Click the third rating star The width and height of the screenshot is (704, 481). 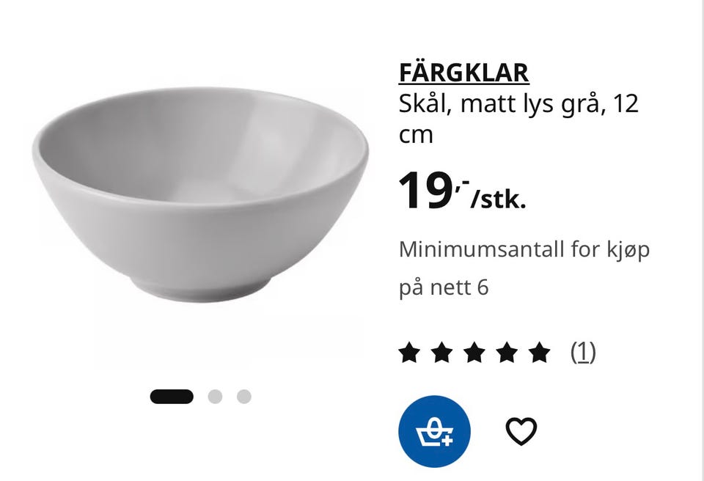tap(474, 352)
